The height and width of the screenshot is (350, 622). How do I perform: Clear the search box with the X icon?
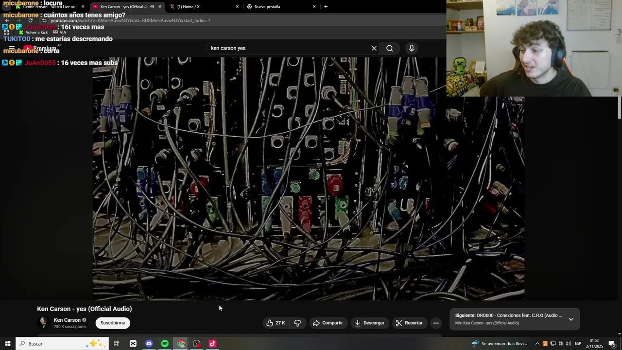tap(374, 48)
